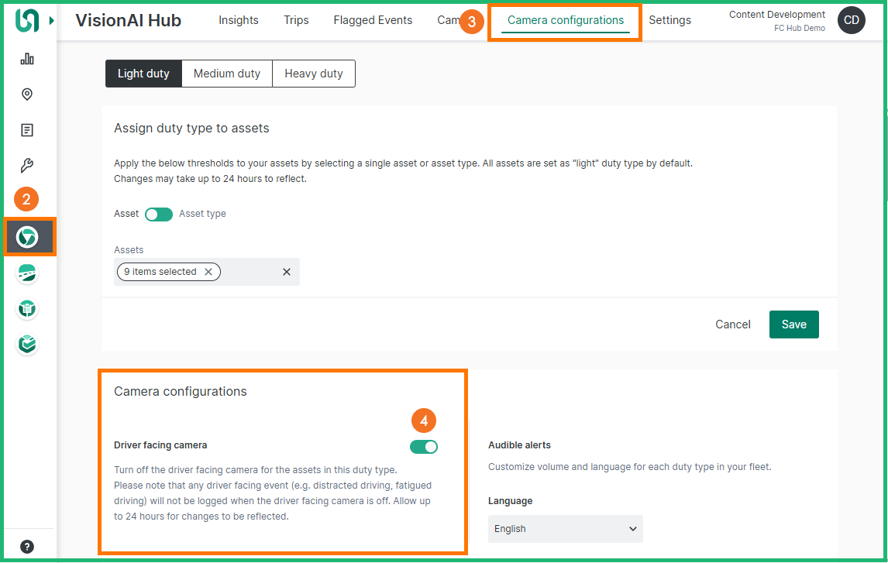The height and width of the screenshot is (563, 888).
Task: Expand the sidebar with the arrow
Action: [x=52, y=21]
